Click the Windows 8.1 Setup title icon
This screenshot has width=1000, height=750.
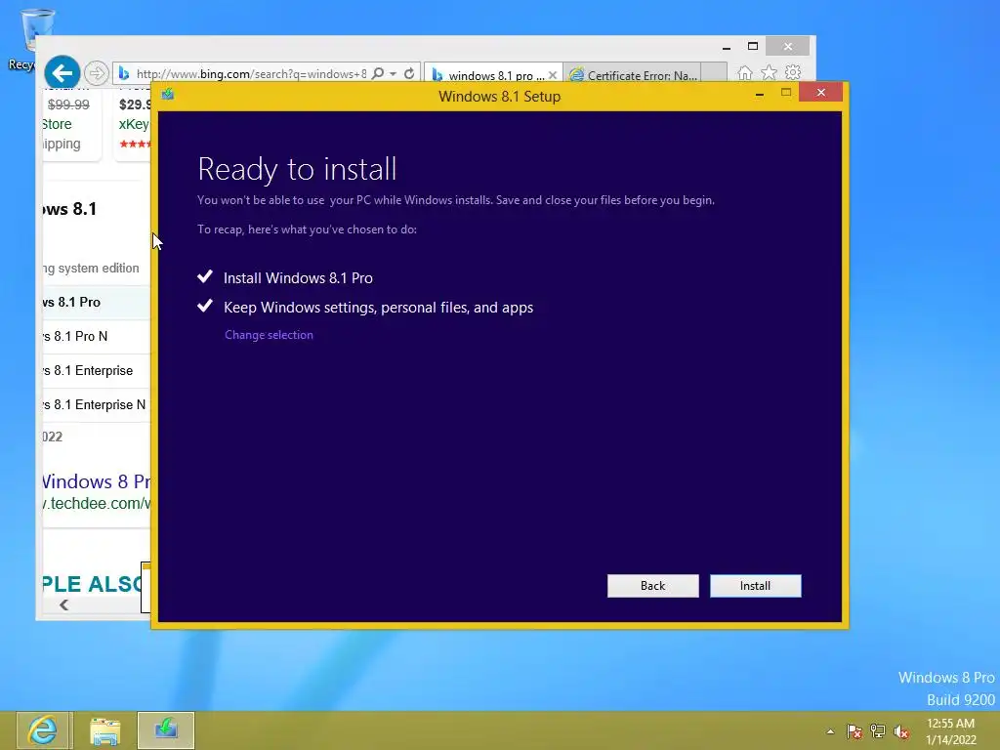click(x=168, y=95)
